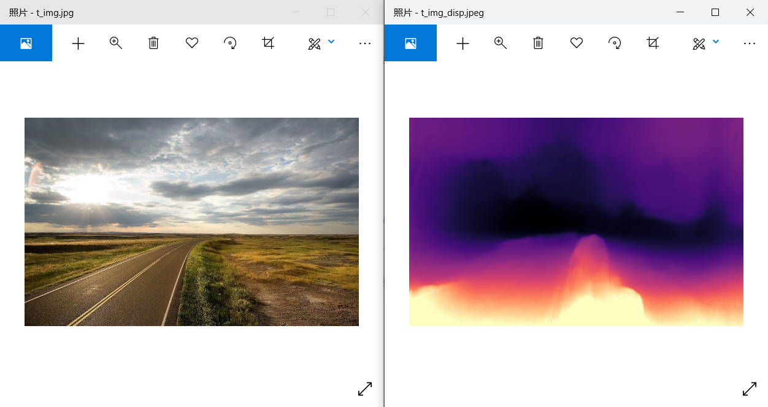Expand the Edit & Create dropdown for t_img.jpg
The height and width of the screenshot is (407, 768).
pos(331,43)
